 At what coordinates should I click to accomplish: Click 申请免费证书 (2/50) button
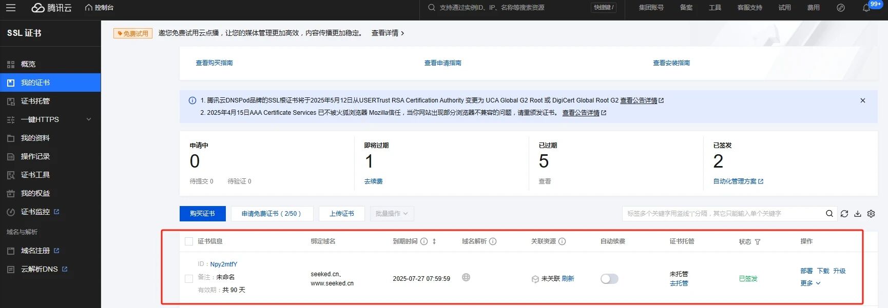tap(272, 214)
